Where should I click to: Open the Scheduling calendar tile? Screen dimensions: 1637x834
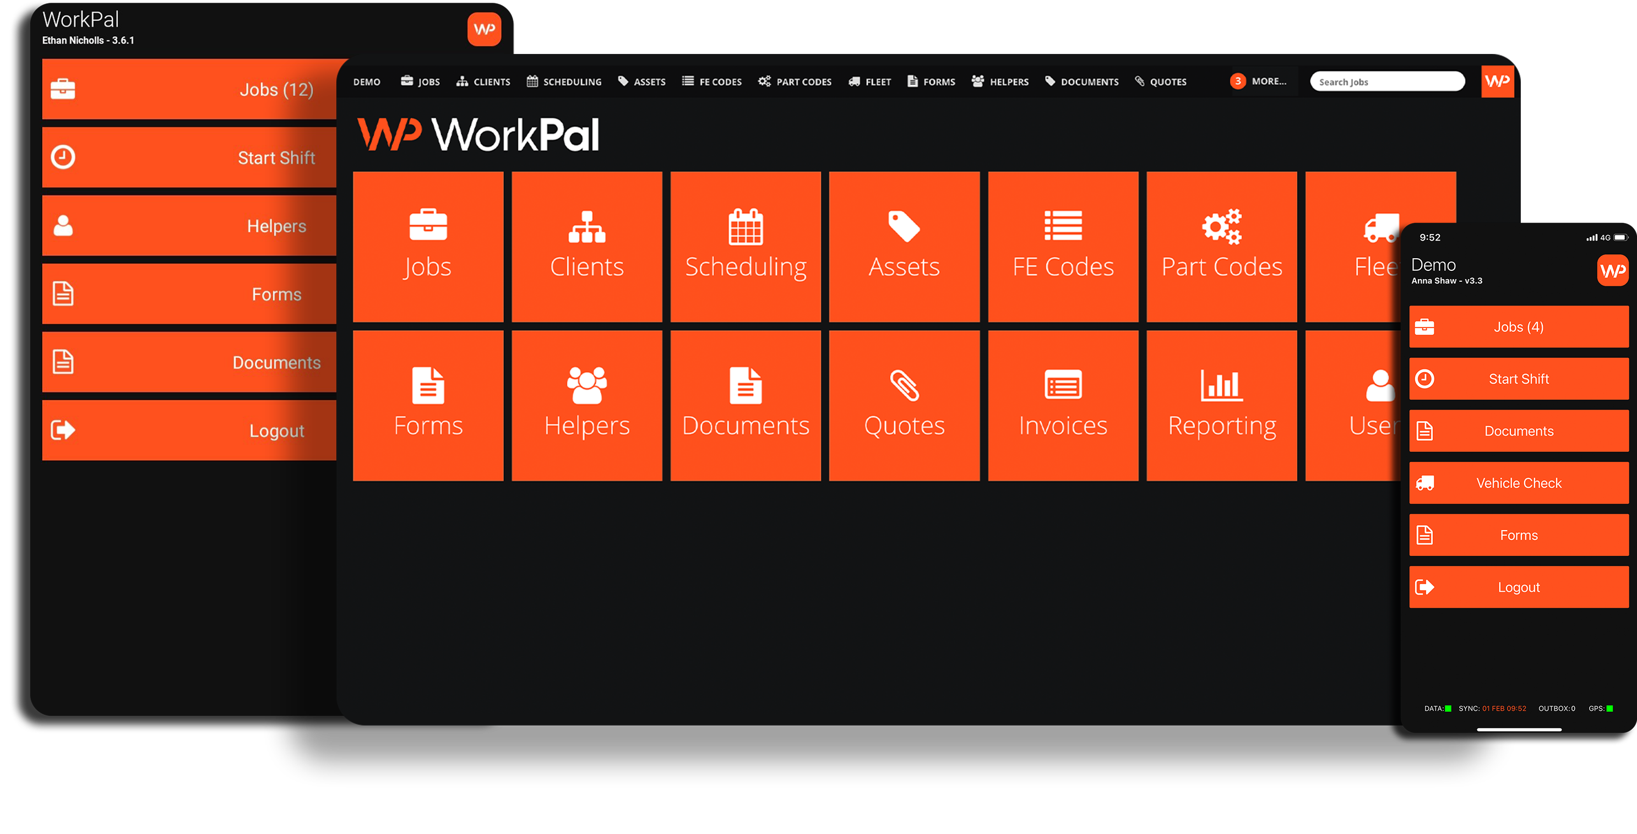pos(746,247)
